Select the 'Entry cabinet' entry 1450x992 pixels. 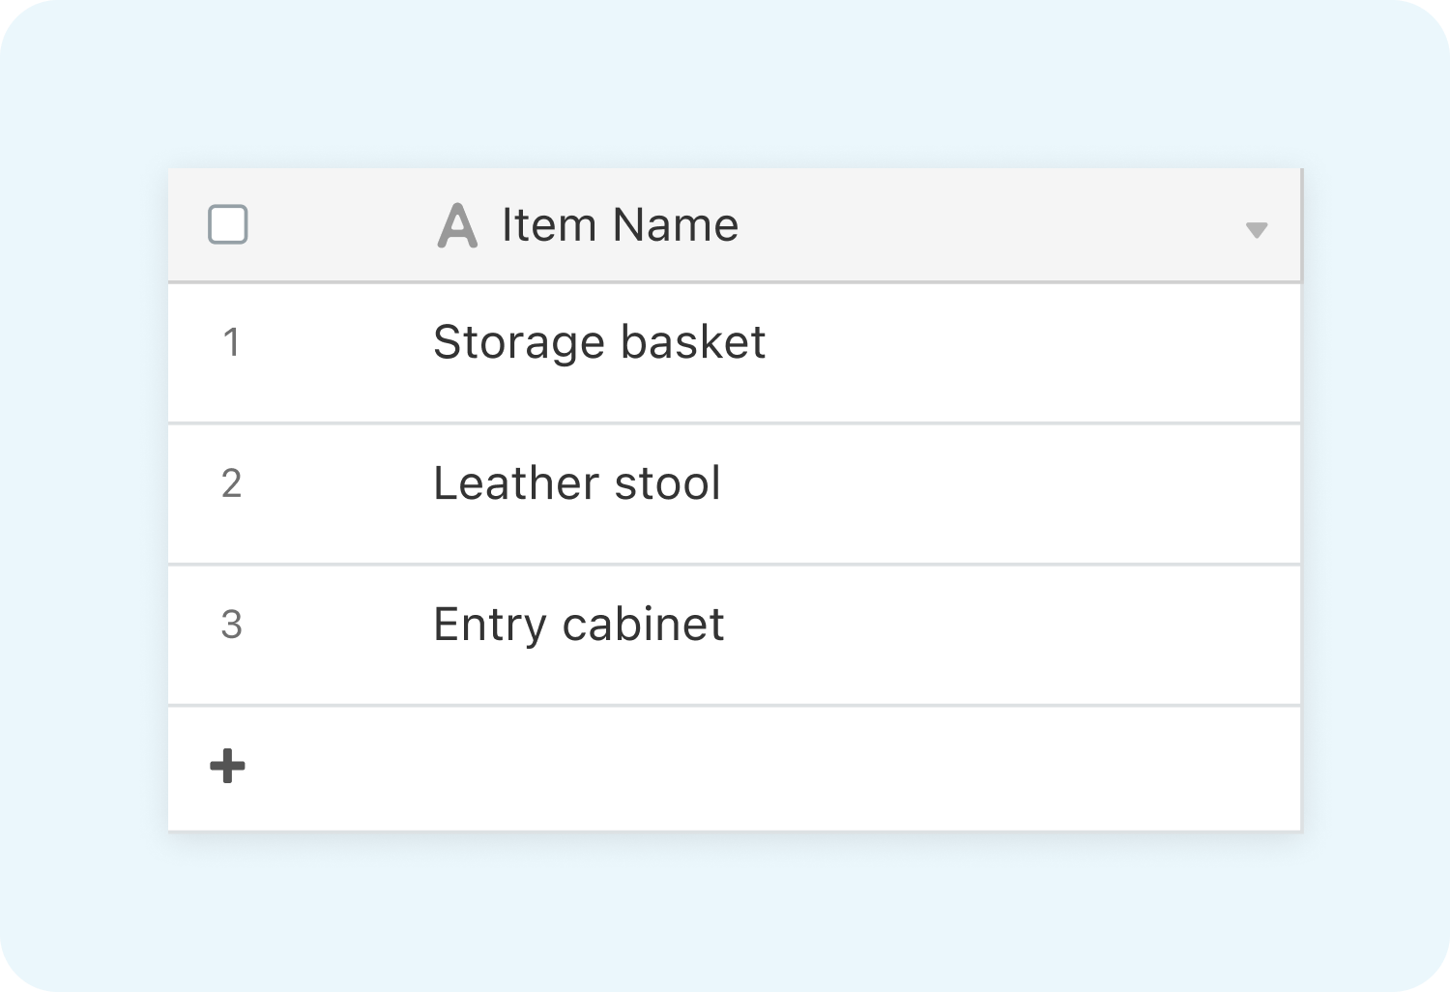click(578, 626)
